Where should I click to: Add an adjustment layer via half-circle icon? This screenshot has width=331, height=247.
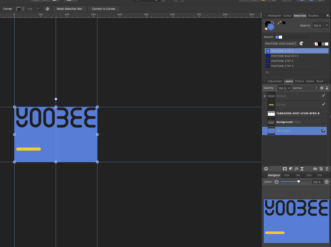[291, 169]
